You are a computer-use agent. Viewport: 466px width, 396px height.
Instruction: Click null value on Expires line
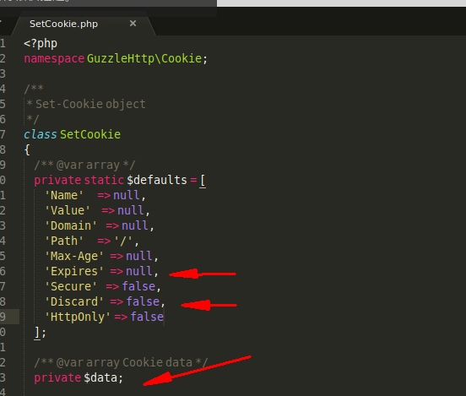(139, 271)
